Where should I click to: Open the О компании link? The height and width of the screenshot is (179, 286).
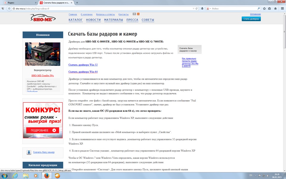(x=86, y=14)
